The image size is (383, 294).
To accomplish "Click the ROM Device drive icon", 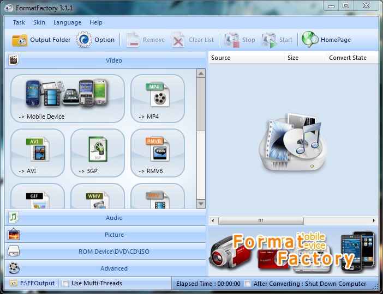I will point(14,252).
